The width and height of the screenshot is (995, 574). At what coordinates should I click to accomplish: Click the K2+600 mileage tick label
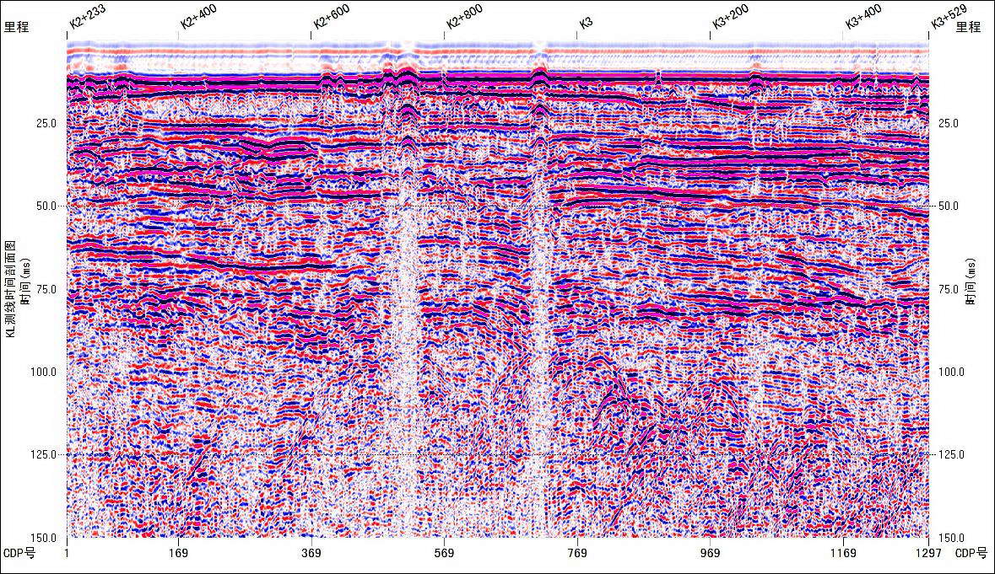point(331,19)
